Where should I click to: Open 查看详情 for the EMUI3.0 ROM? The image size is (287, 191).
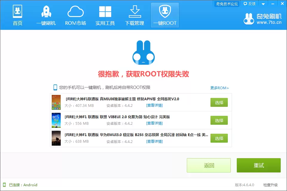point(154,141)
